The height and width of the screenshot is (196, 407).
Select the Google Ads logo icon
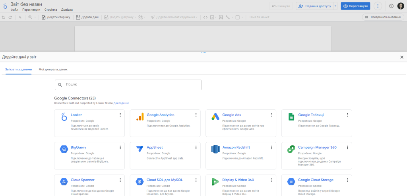[x=215, y=117]
